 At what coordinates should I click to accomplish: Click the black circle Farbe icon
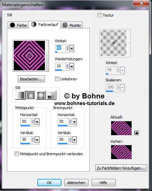coord(12,25)
